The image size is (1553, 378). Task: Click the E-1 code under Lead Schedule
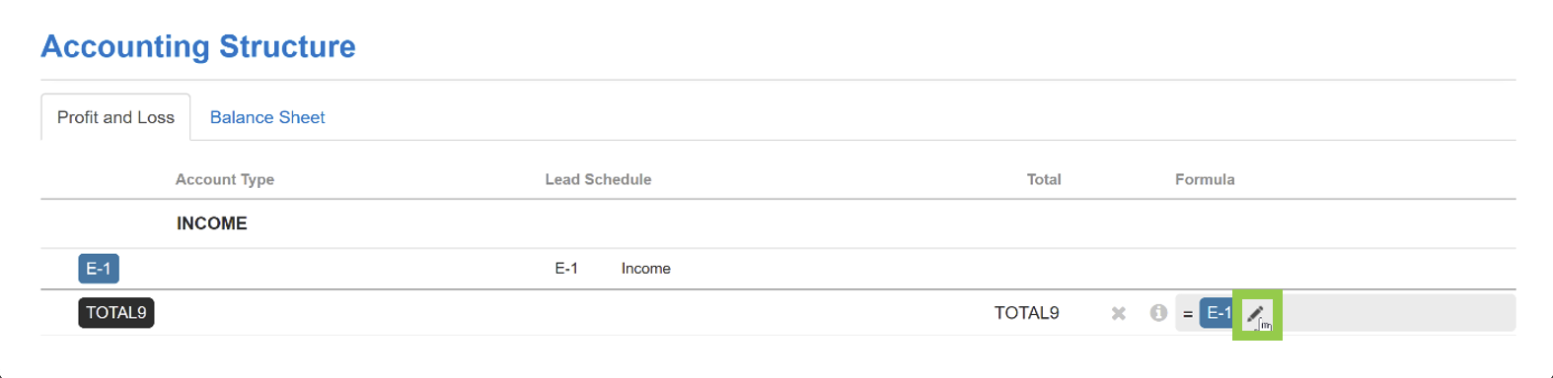point(566,268)
